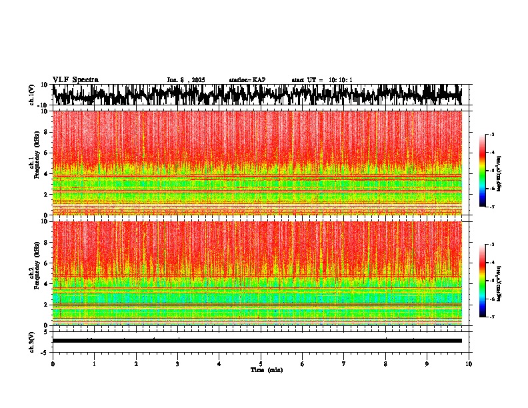Click the "ch.1(V)" waveform axis label
Screen dimensions: 528x408
point(32,95)
